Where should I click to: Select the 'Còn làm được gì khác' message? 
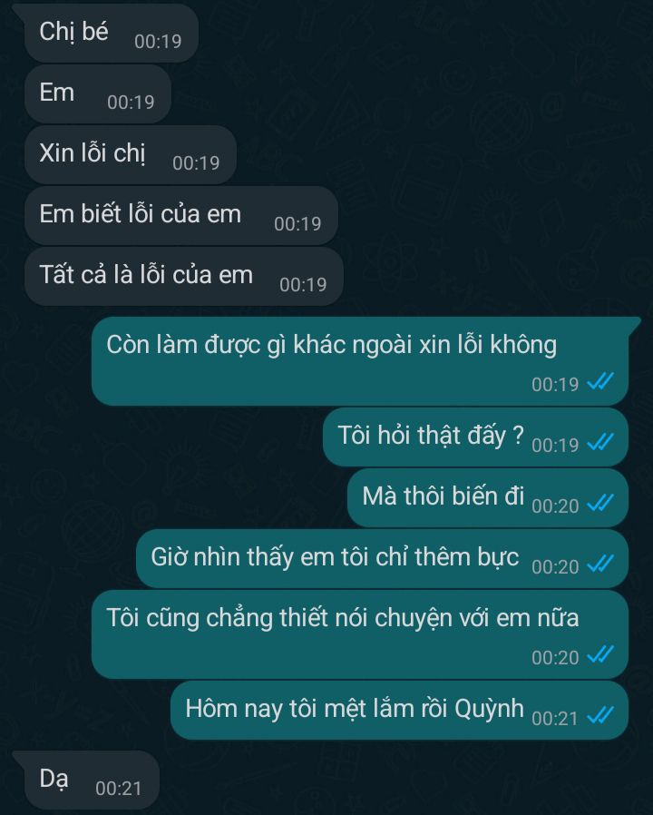[360, 361]
